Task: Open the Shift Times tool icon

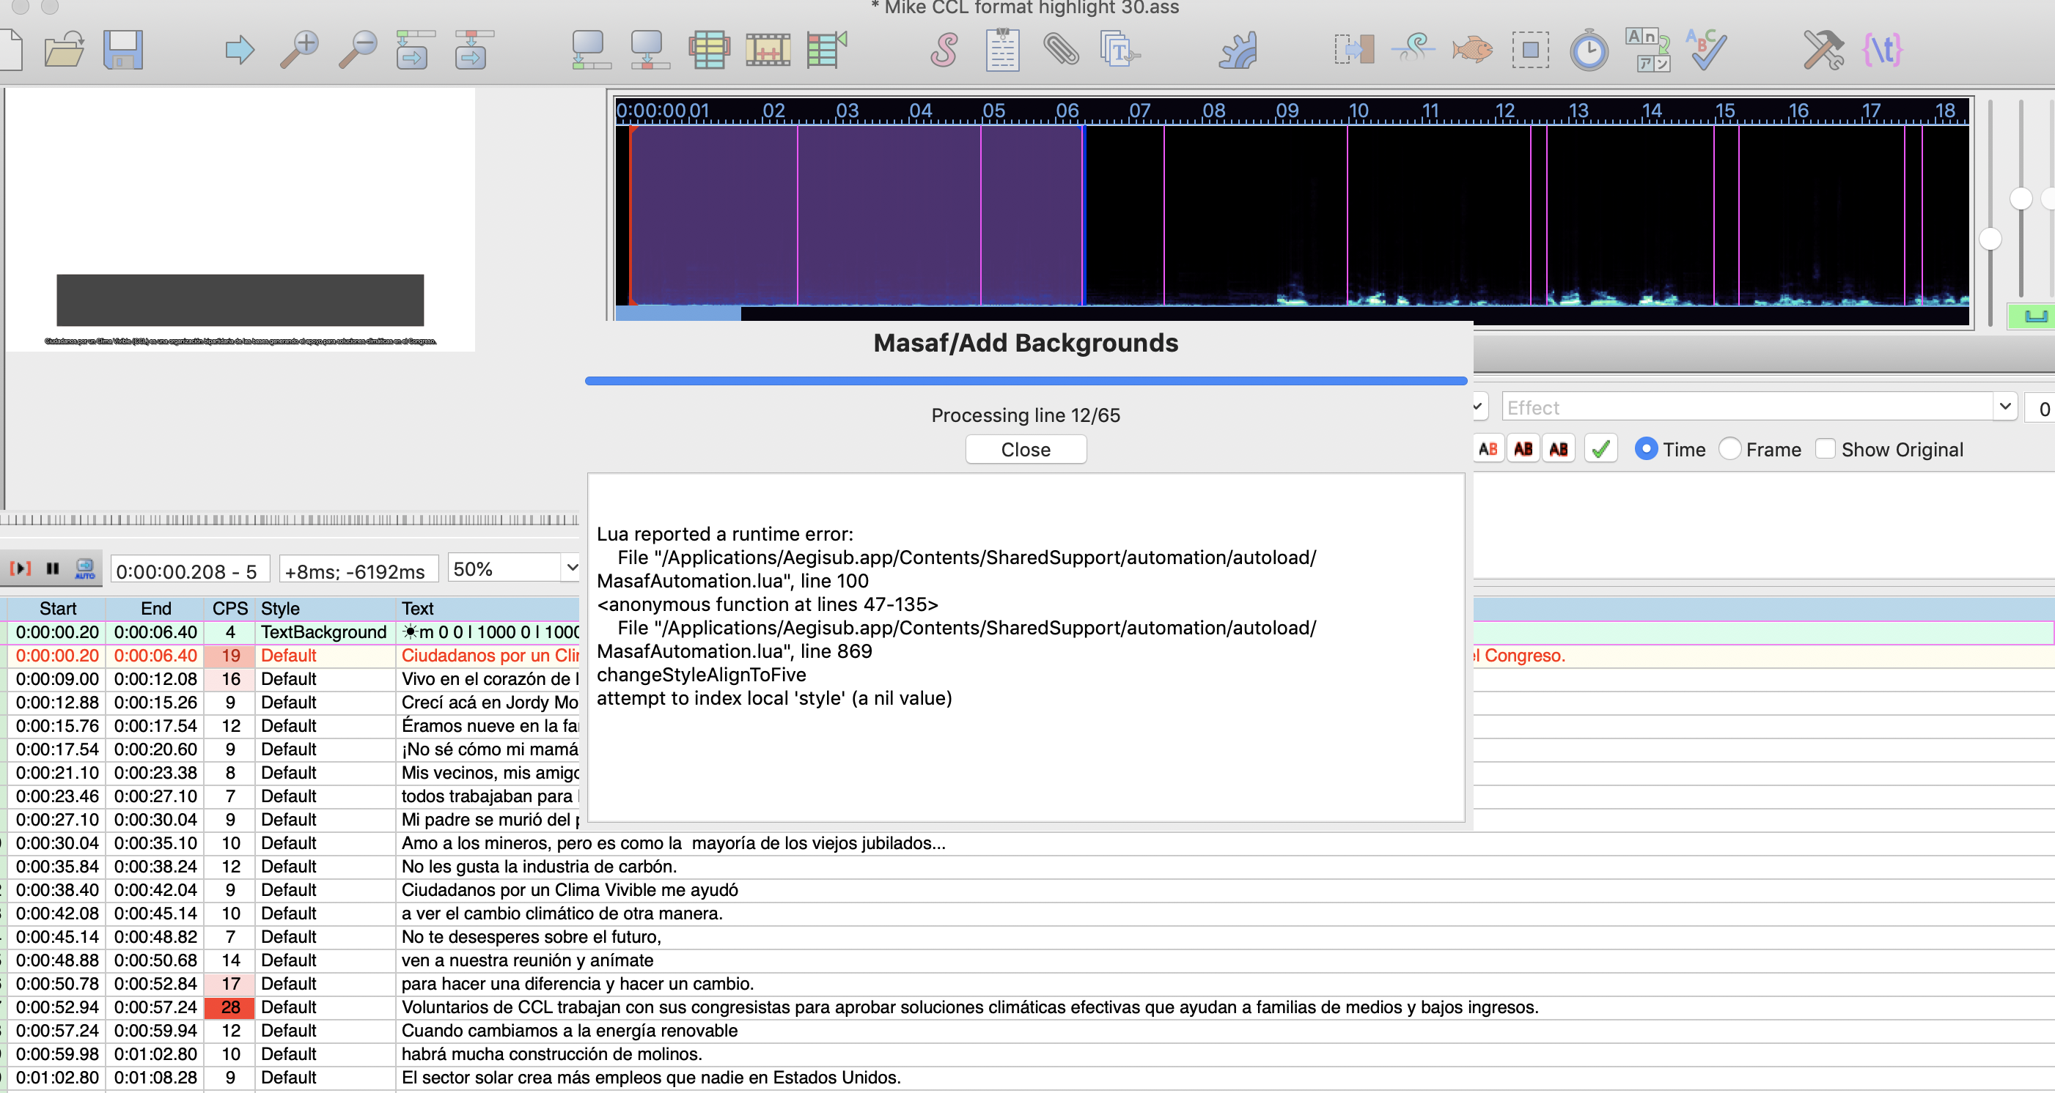Action: (x=1354, y=51)
